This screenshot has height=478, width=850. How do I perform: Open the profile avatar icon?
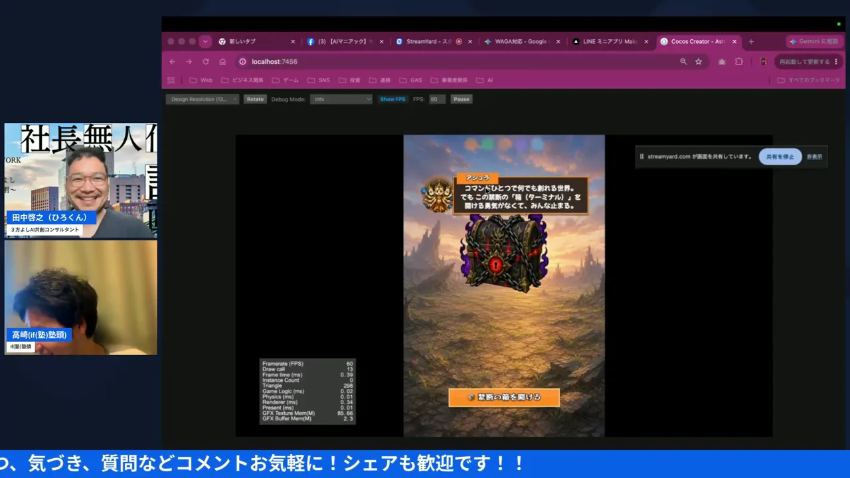[764, 62]
